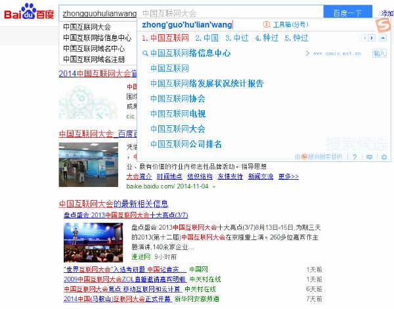Go to previous candidate page arrow
This screenshot has height=309, width=394.
364,38
